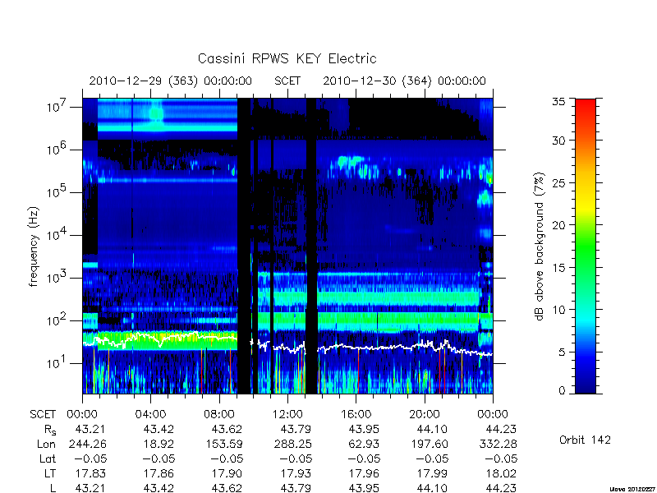This screenshot has height=493, width=657.
Task: Click the '20' colorbar tick label
Action: (558, 224)
